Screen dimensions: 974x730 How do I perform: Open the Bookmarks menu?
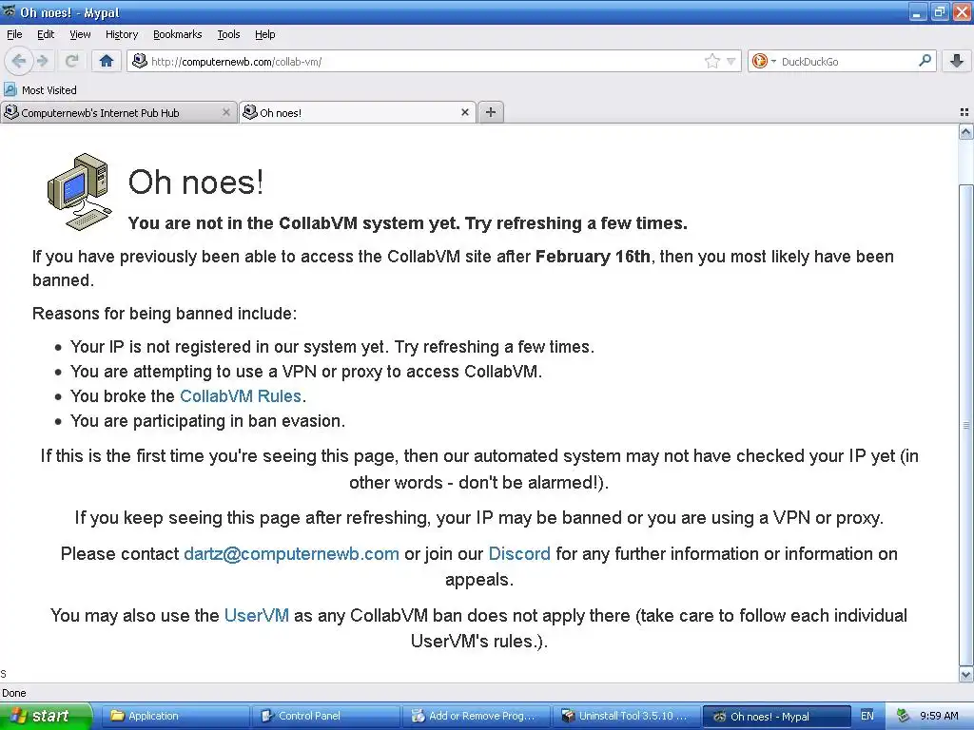pos(177,34)
